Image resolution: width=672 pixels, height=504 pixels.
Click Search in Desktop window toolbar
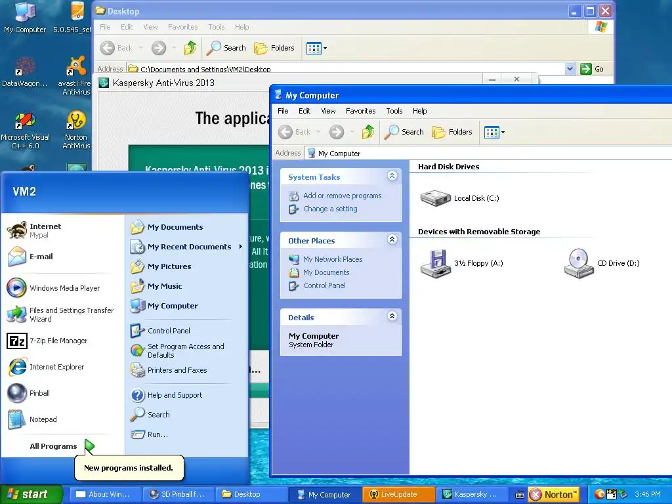pos(226,48)
